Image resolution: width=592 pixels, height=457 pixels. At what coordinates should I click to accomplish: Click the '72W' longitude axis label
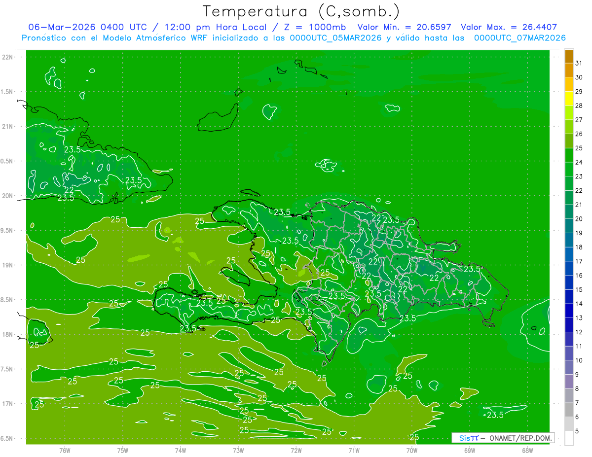pyautogui.click(x=296, y=451)
